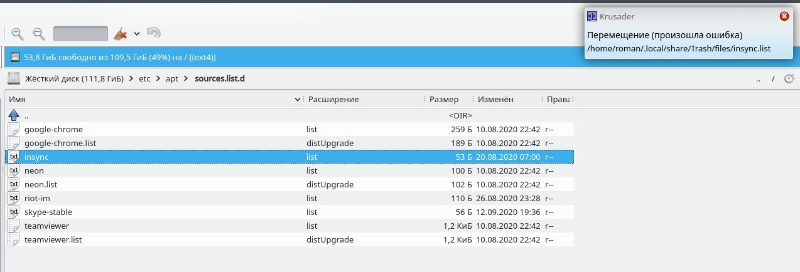
Task: Click the zoom in magnifier icon
Action: 17,34
